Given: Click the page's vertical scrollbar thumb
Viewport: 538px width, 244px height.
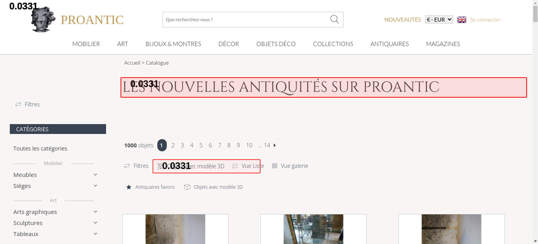Looking at the screenshot, I should point(535,14).
